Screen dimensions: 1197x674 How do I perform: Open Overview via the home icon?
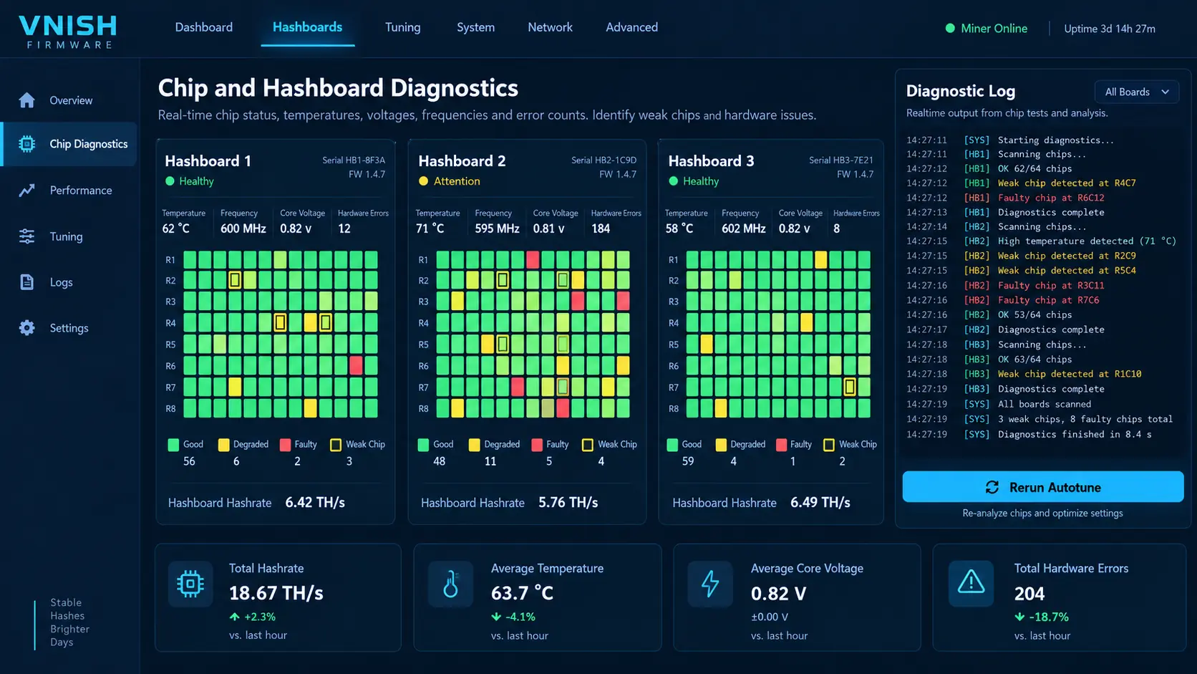(x=27, y=100)
